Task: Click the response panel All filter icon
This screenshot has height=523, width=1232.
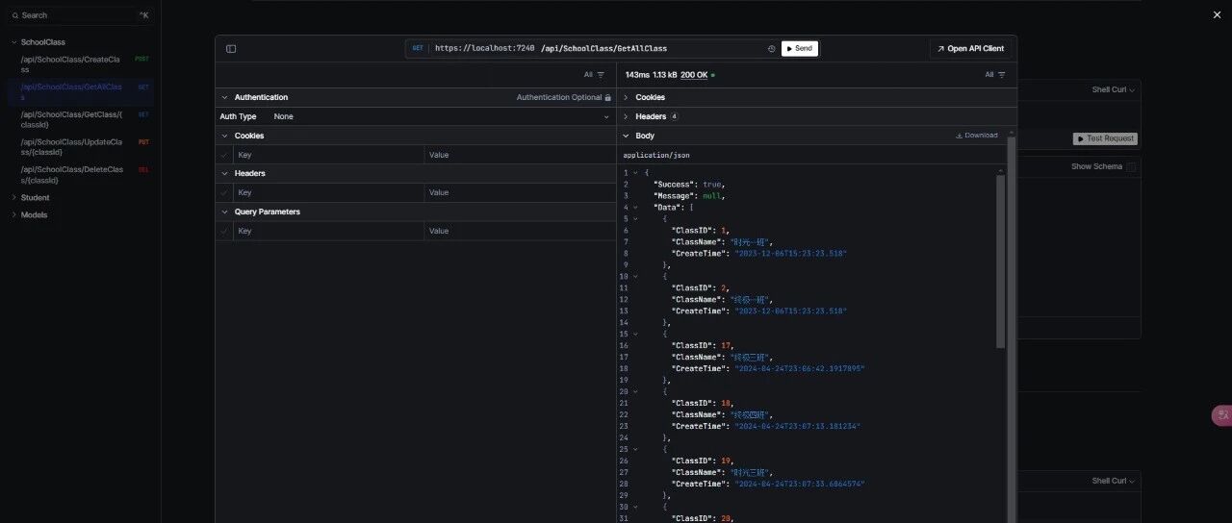Action: [x=1002, y=75]
